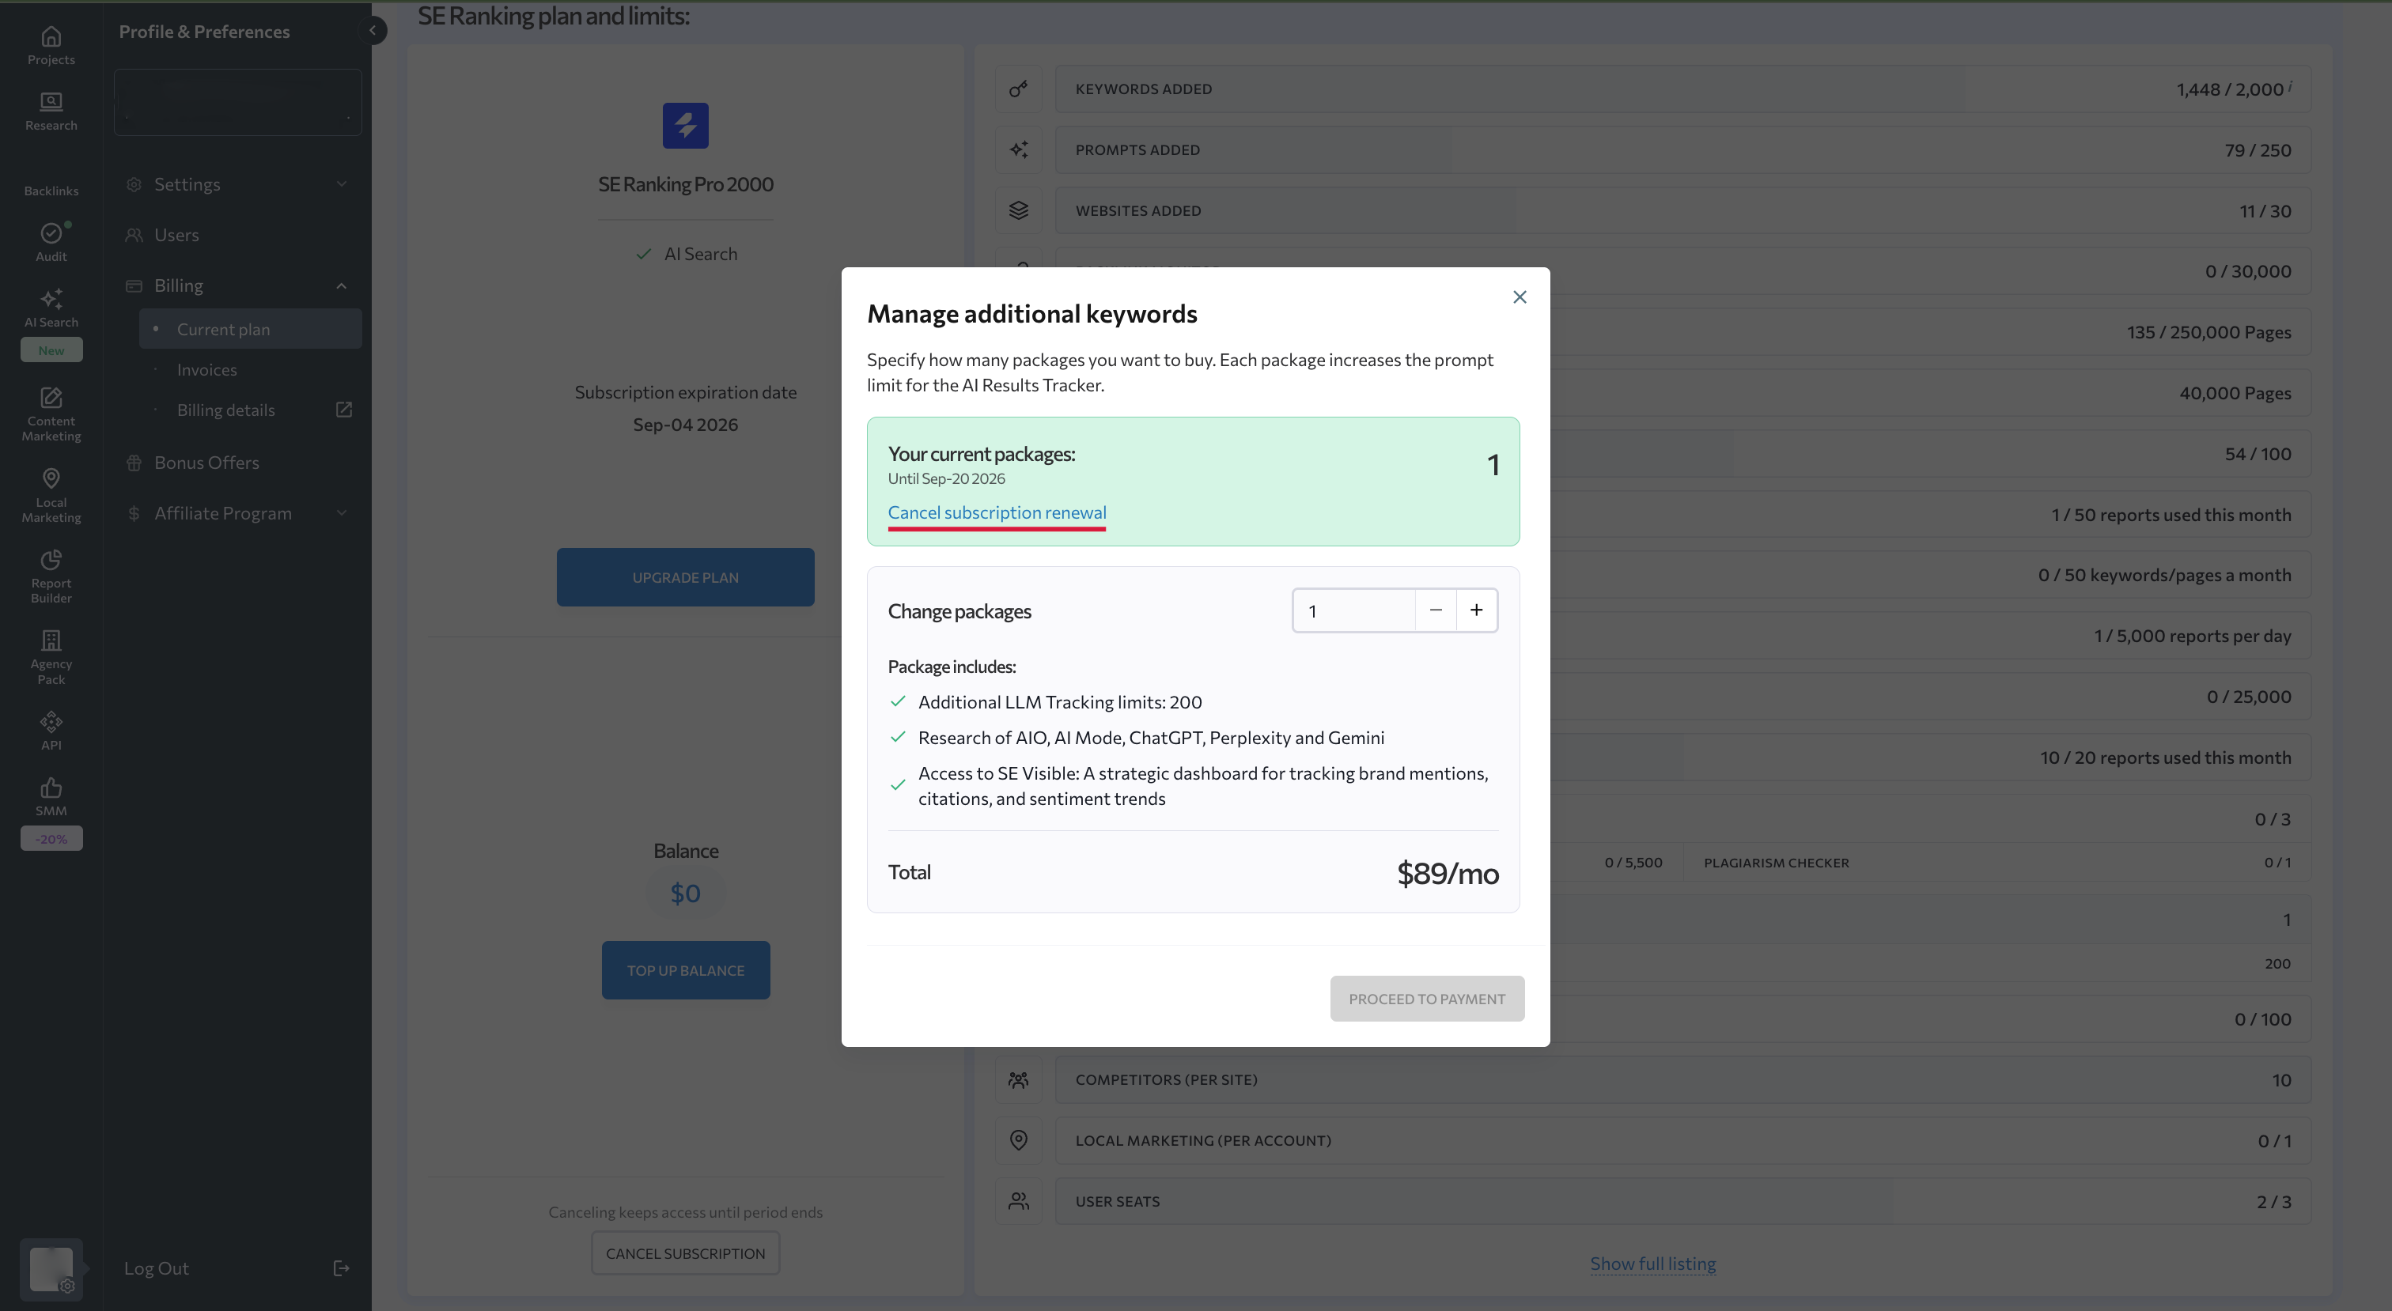
Task: Click the Upgrade Plan button
Action: click(685, 576)
